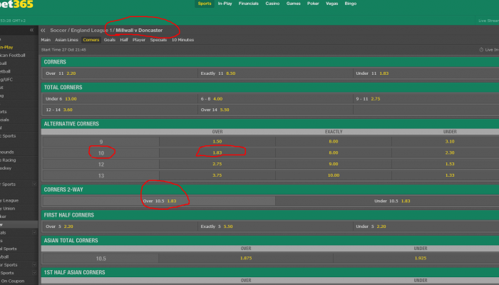Bet Over 10.5 in Corners 2-Way
The width and height of the screenshot is (499, 285).
click(x=159, y=201)
